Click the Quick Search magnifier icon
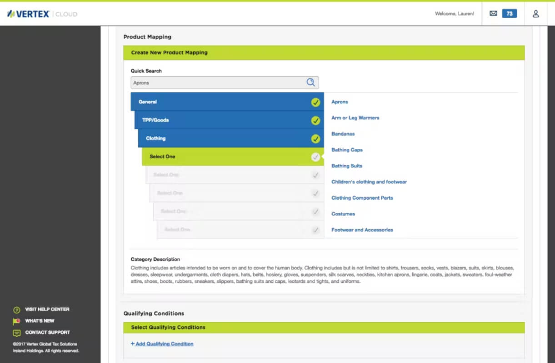This screenshot has height=363, width=555. click(310, 82)
